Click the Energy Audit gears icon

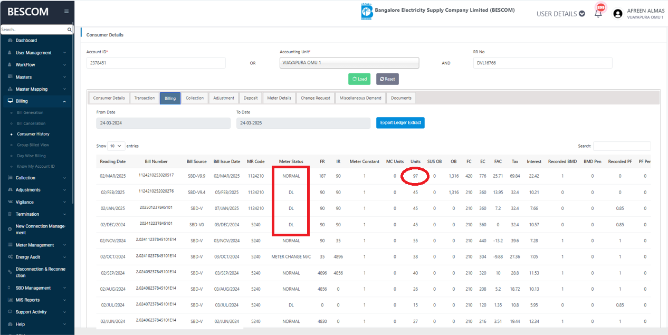(x=11, y=257)
